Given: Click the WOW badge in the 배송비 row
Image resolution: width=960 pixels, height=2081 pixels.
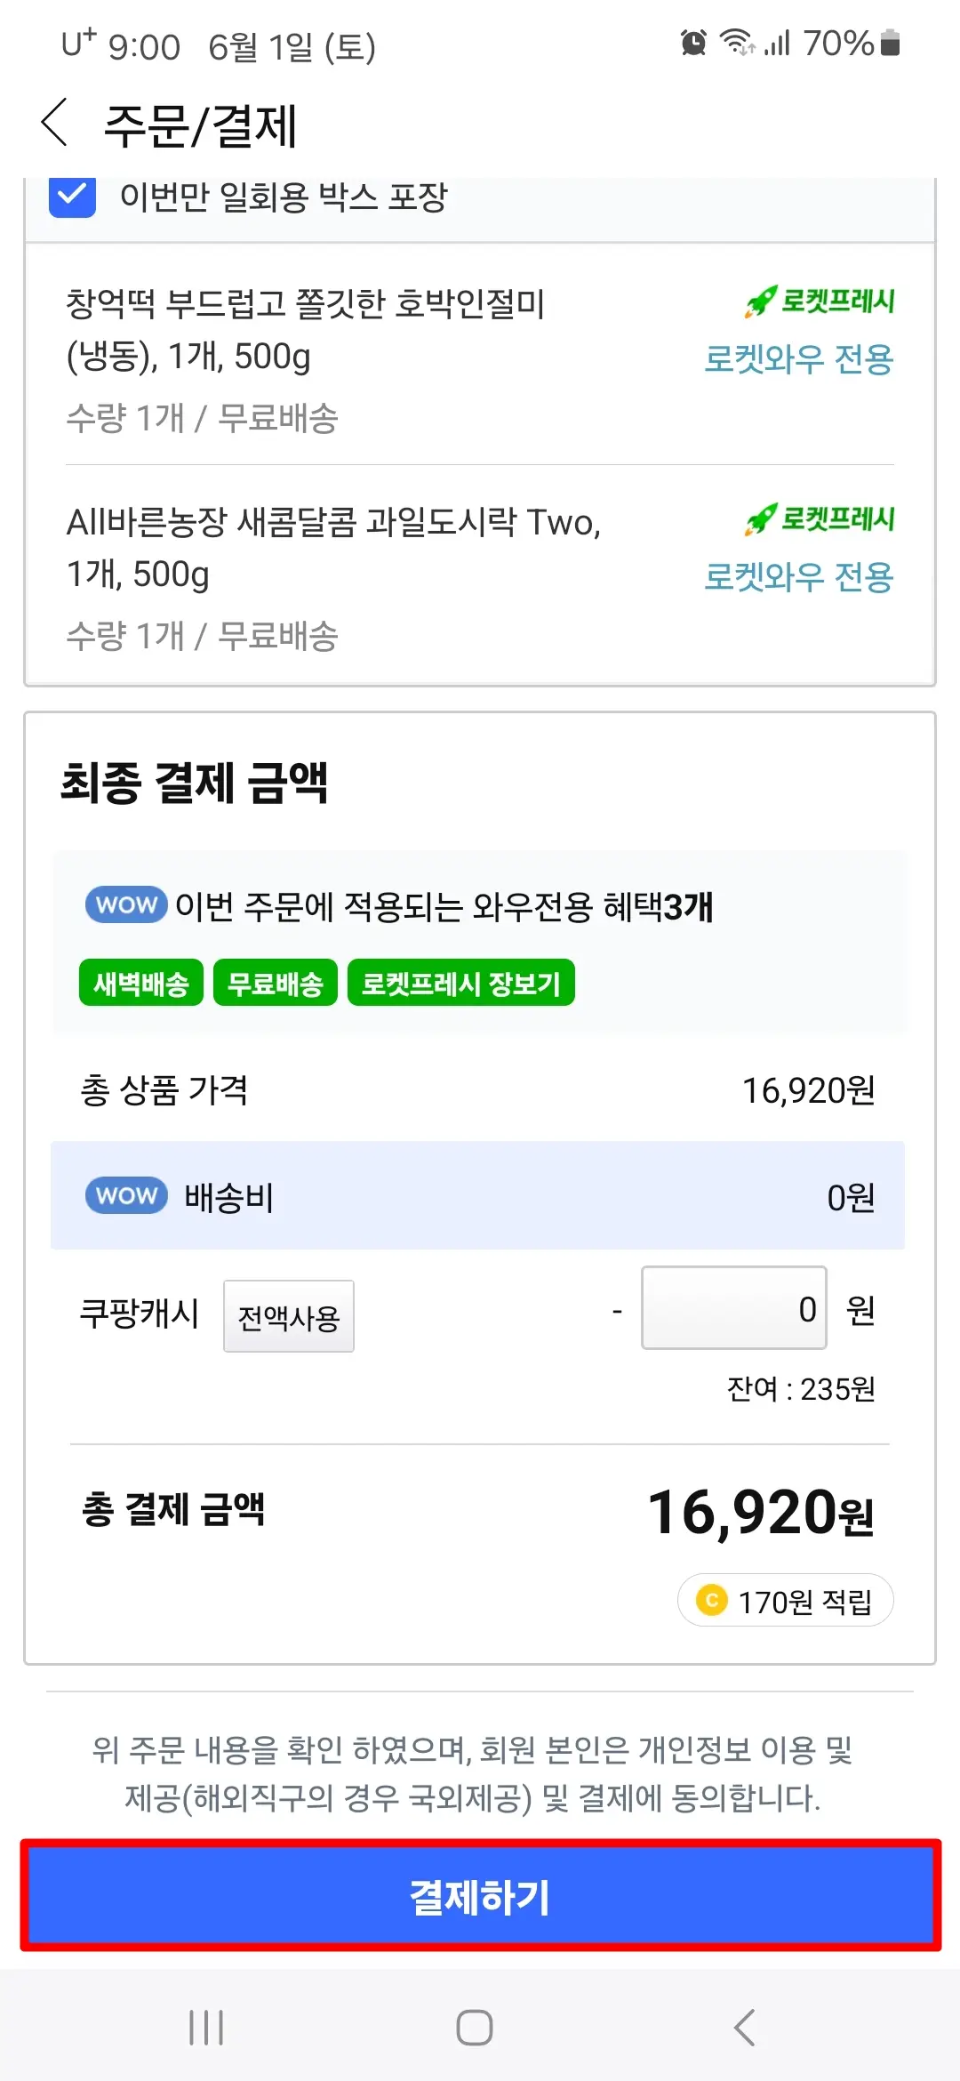Looking at the screenshot, I should [125, 1195].
